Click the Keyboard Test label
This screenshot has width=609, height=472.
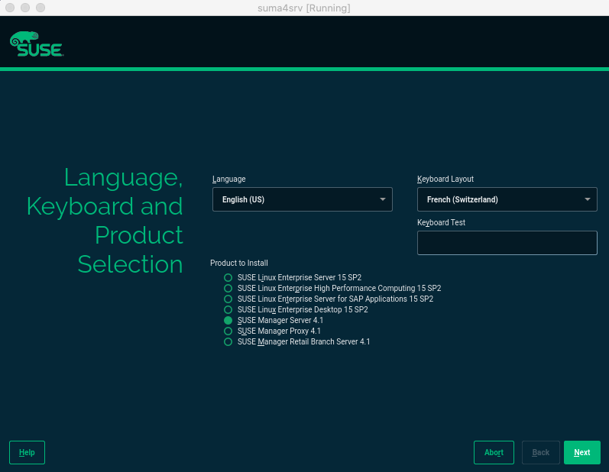coord(441,222)
